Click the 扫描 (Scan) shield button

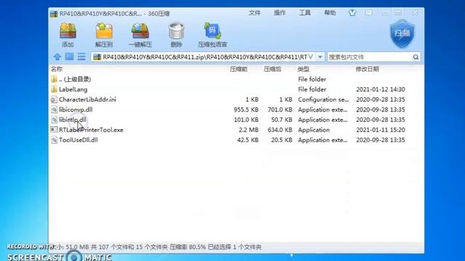point(402,33)
